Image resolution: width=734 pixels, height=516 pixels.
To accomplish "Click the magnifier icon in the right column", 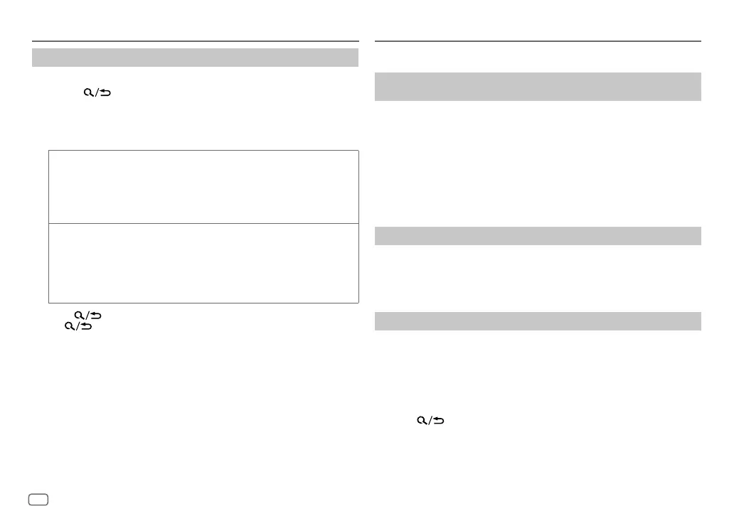I will coord(422,421).
